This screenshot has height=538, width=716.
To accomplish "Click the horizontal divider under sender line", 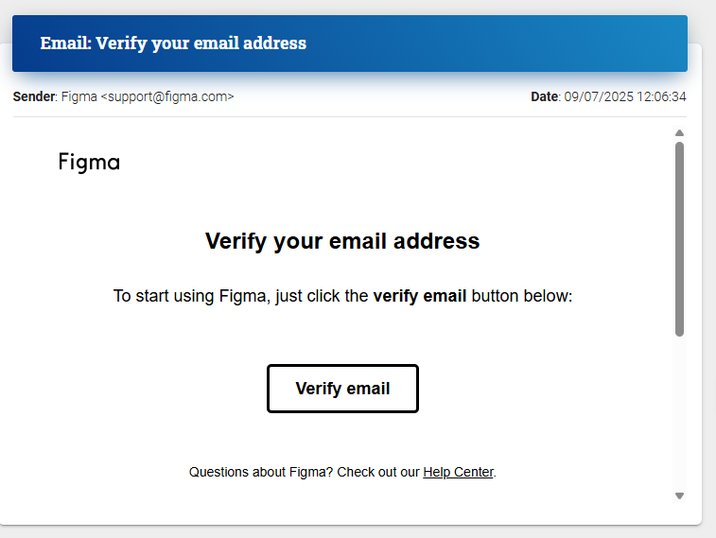I will [x=350, y=117].
